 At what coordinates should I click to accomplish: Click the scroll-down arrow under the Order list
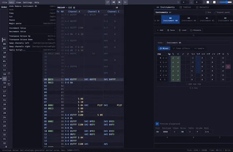(x=6, y=147)
